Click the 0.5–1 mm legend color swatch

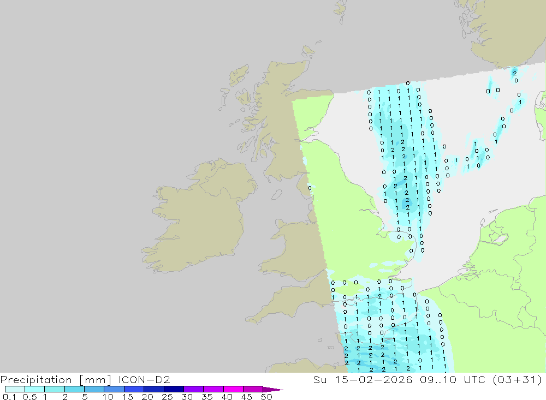click(x=35, y=389)
